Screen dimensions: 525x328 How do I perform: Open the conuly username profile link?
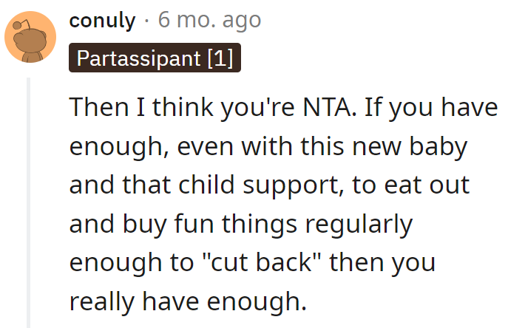tap(102, 20)
